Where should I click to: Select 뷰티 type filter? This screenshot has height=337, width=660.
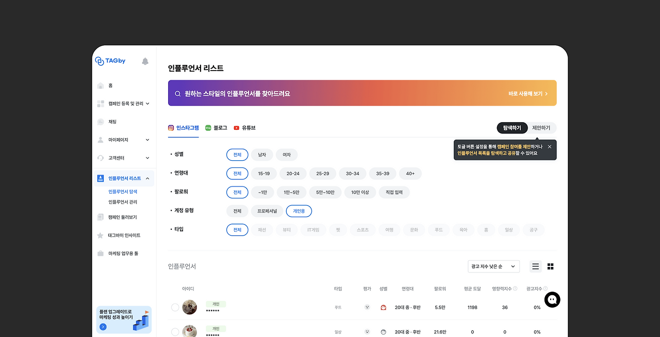tap(287, 230)
